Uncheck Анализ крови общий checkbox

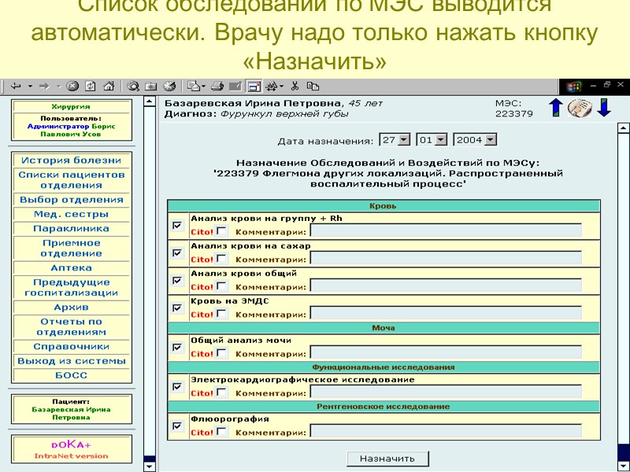[x=177, y=280]
